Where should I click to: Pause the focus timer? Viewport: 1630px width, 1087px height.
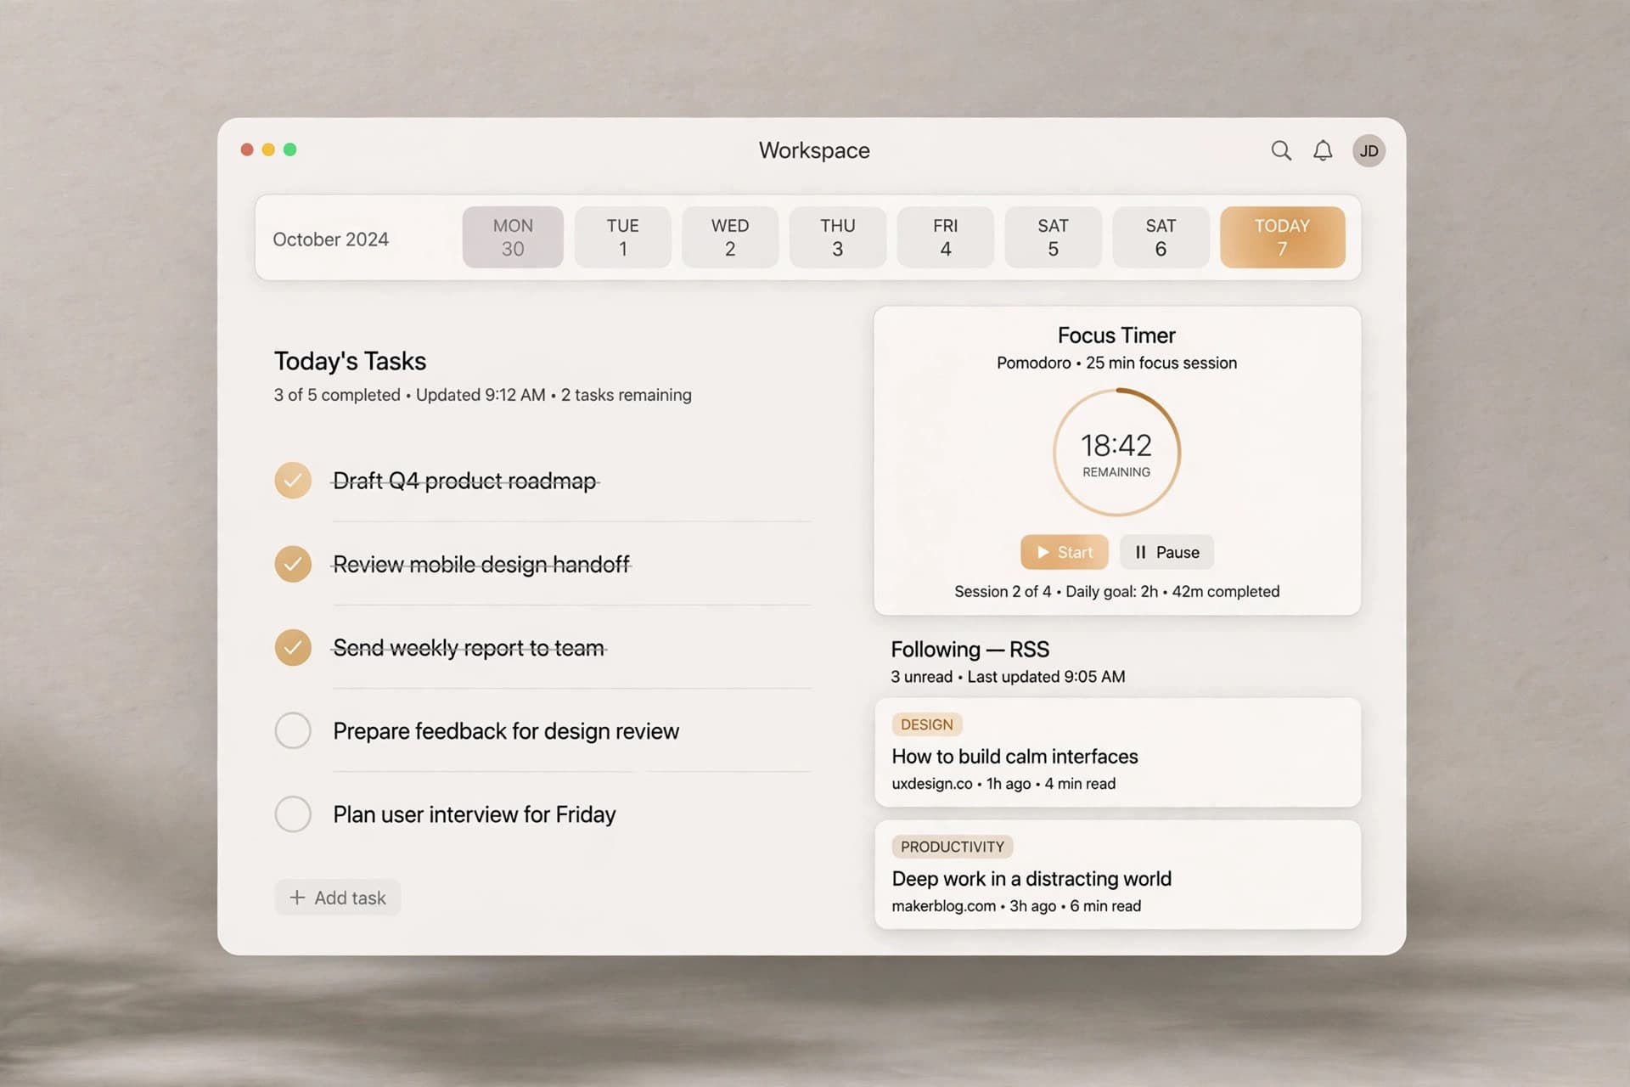click(x=1166, y=552)
